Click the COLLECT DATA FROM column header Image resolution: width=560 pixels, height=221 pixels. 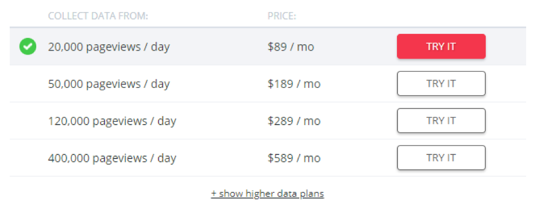click(x=98, y=16)
